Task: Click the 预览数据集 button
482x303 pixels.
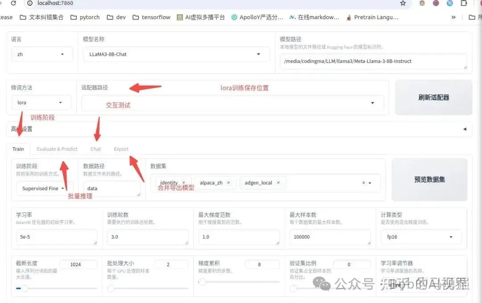Action: pos(429,180)
